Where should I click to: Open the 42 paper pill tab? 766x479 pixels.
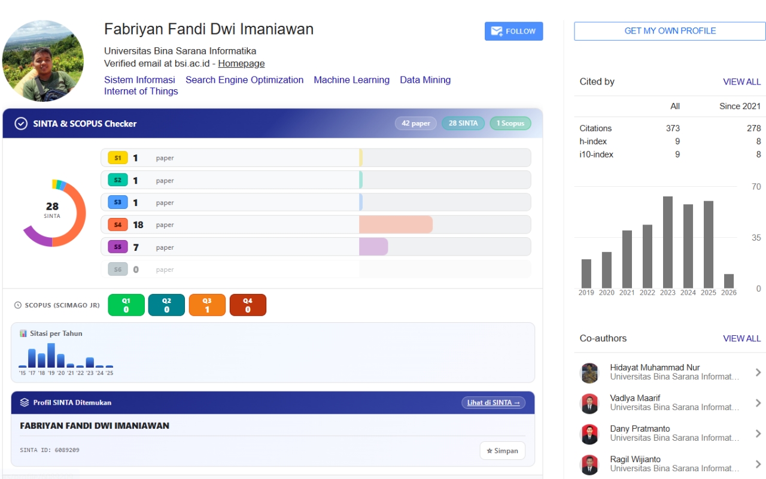(416, 123)
